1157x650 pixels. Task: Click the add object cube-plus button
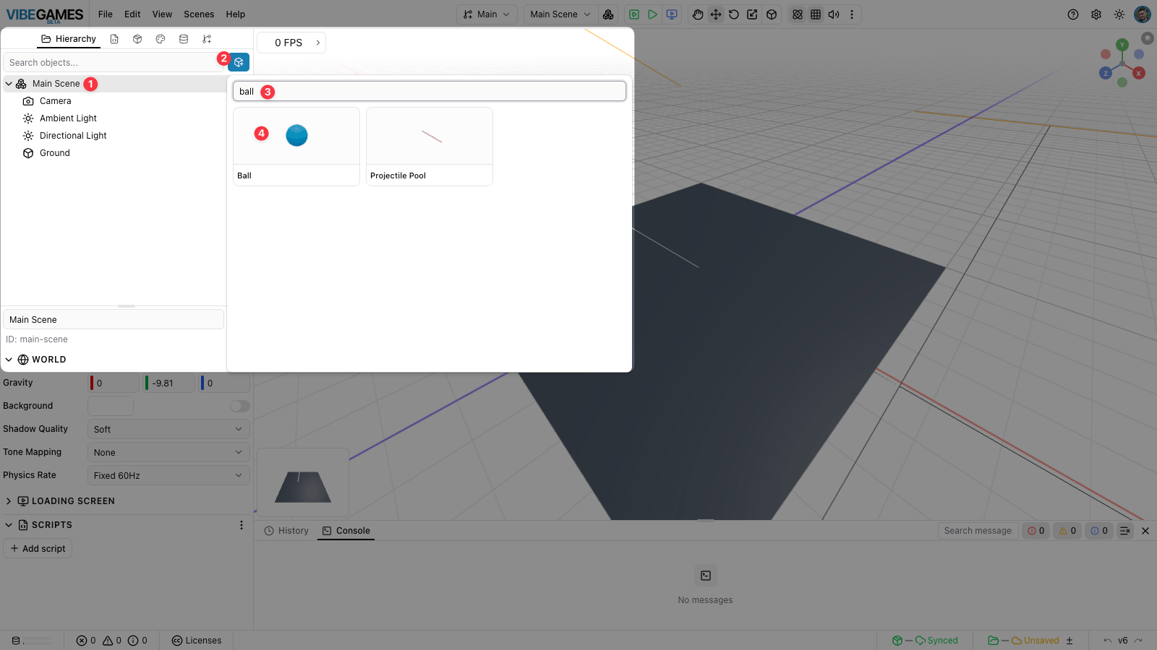[239, 62]
